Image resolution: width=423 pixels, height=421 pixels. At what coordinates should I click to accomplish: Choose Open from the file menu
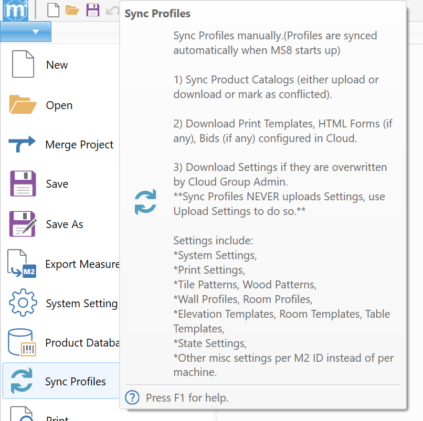click(x=59, y=105)
